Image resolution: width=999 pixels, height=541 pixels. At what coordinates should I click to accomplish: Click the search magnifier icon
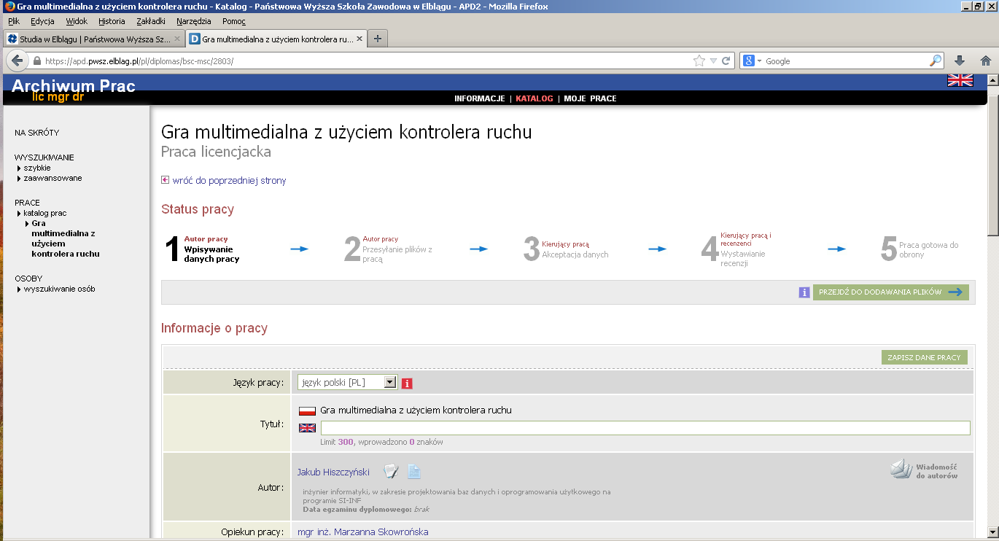936,61
